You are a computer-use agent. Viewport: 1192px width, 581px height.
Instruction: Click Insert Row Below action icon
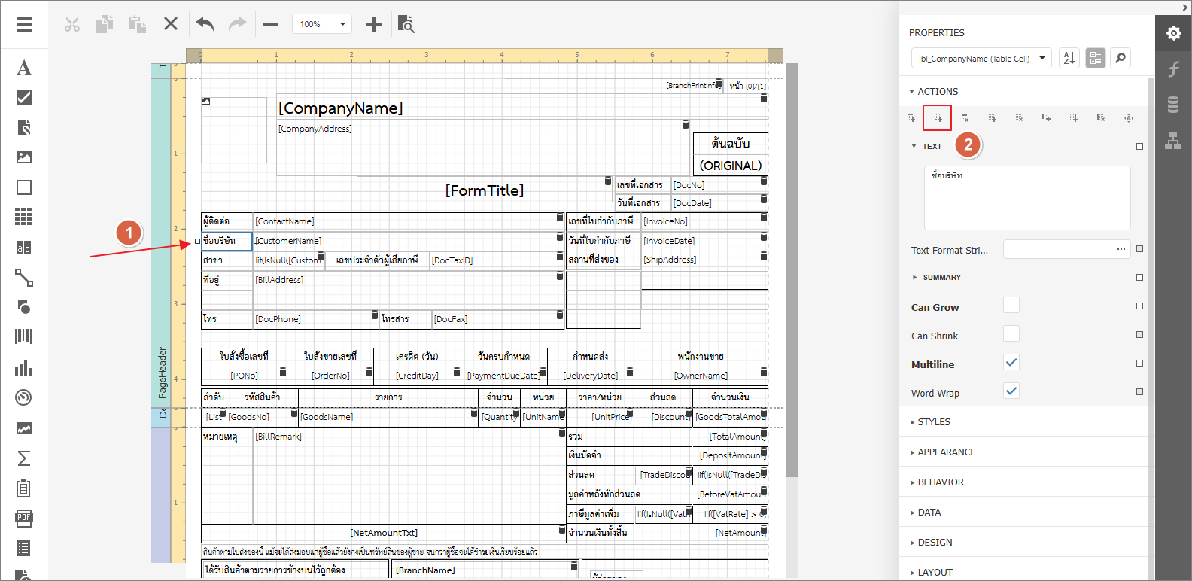coord(938,118)
